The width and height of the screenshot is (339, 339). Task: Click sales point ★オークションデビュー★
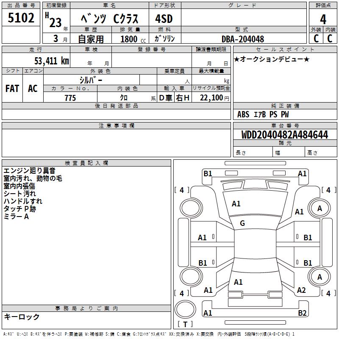(x=272, y=59)
